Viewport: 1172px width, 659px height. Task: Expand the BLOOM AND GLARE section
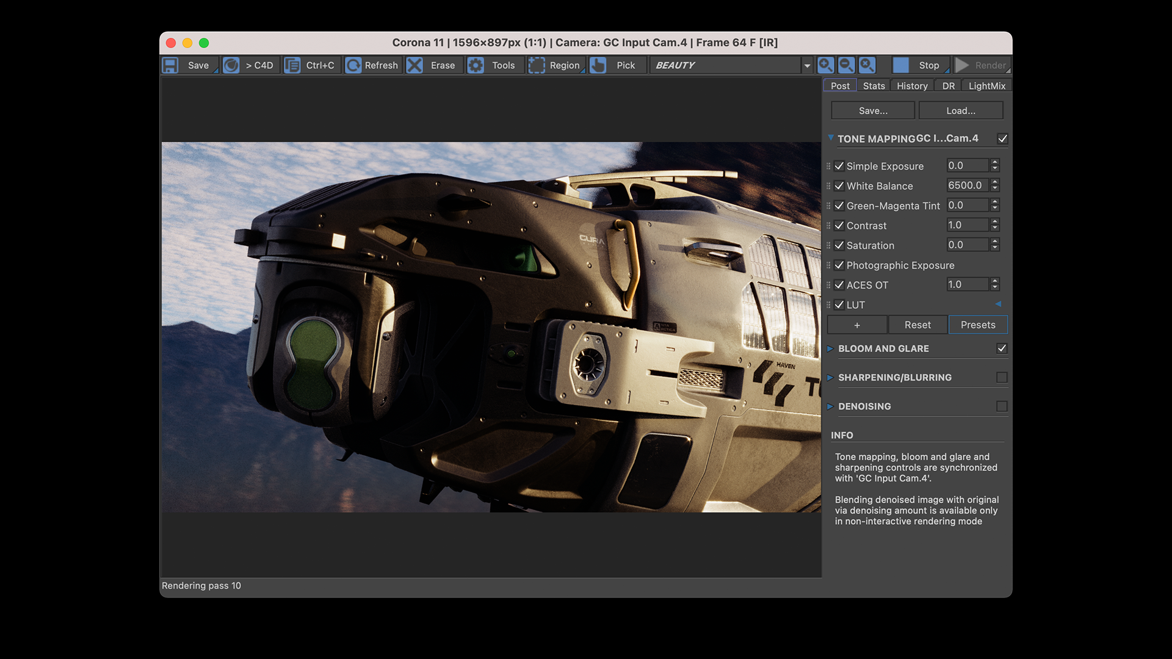[830, 348]
